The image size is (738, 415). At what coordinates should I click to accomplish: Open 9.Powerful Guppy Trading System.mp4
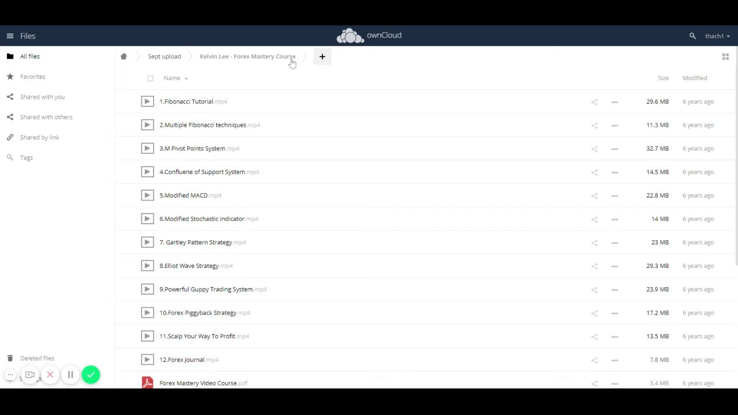[x=213, y=289]
